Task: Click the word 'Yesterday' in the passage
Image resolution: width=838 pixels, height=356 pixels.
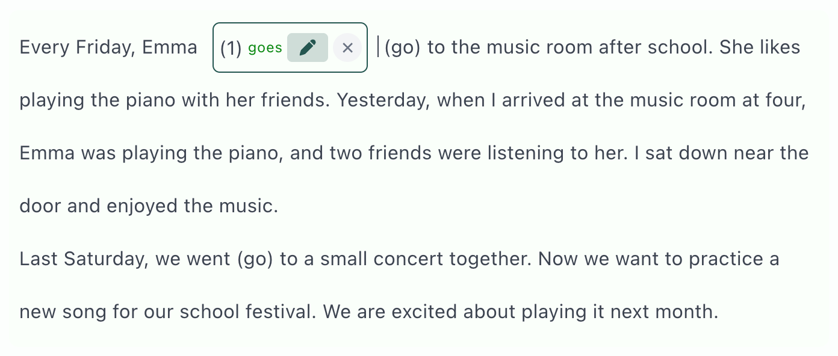Action: [382, 100]
